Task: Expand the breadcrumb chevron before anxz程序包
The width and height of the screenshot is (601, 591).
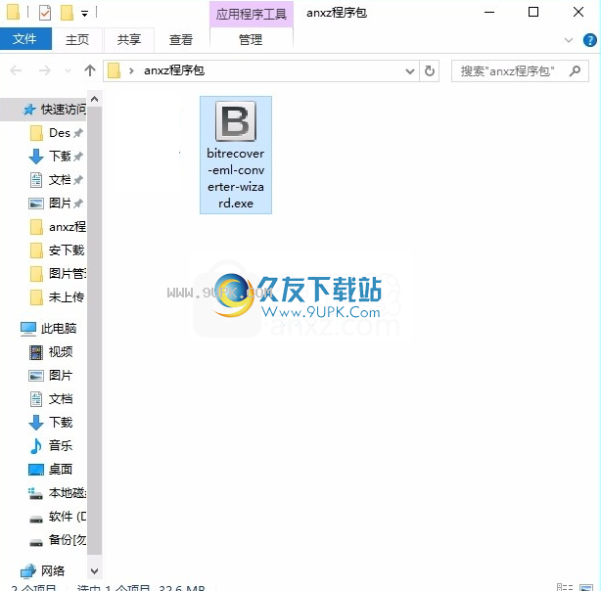Action: coord(131,70)
